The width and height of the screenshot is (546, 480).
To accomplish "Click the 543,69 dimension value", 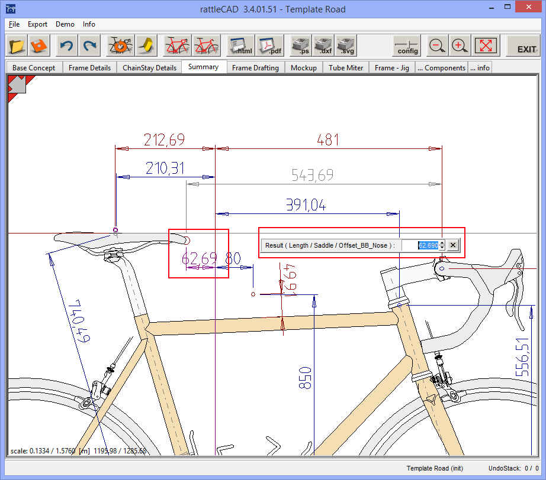I will coord(312,175).
